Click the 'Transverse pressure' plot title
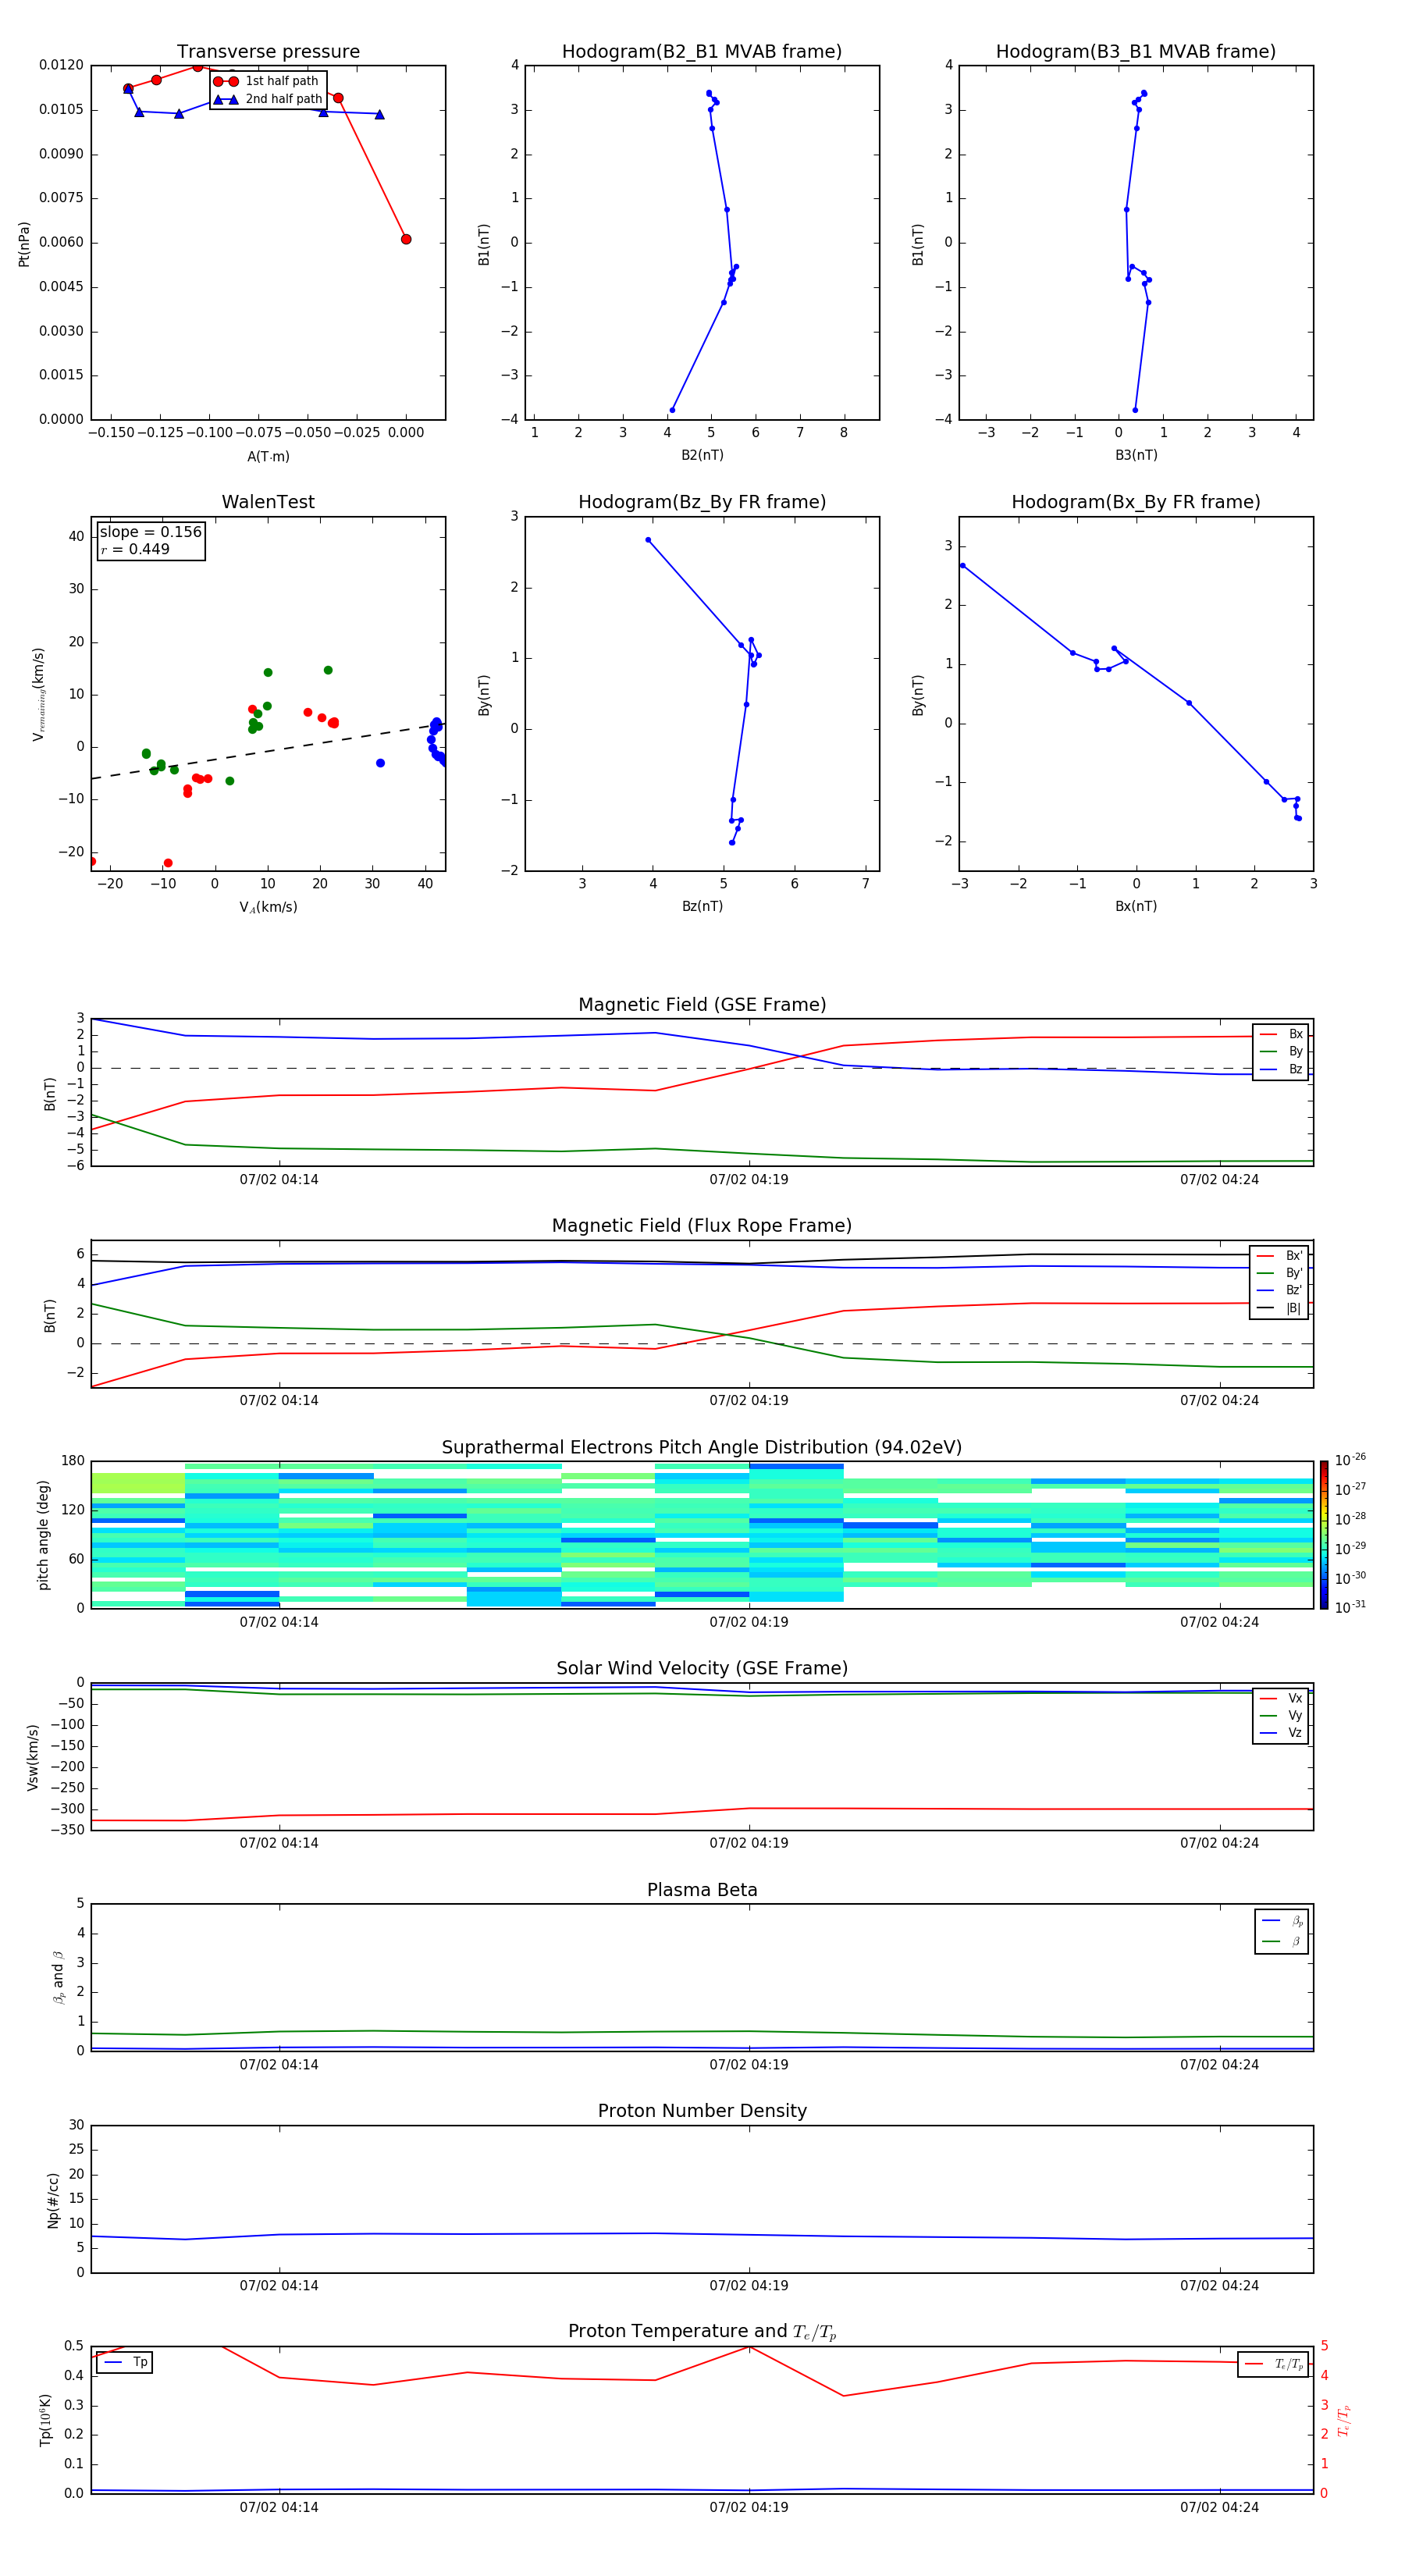The width and height of the screenshot is (1405, 2576). point(268,52)
